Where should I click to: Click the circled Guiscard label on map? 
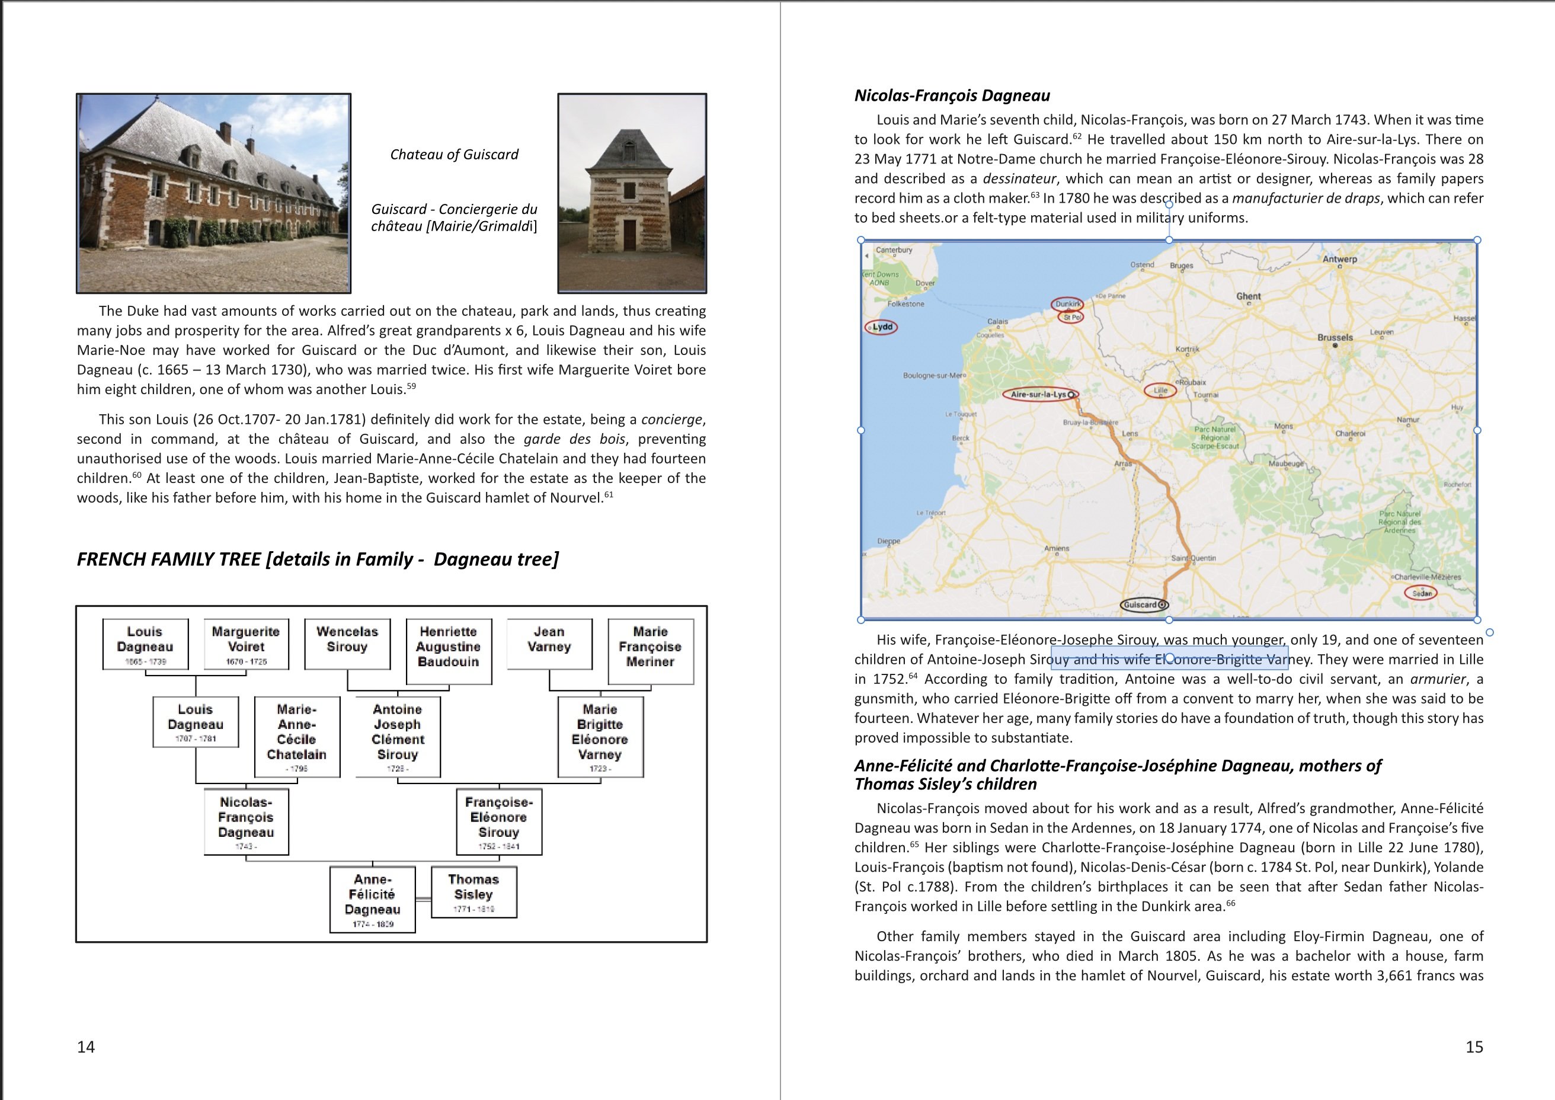[1143, 604]
